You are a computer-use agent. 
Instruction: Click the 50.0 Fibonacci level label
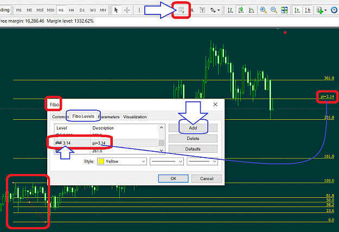[x=330, y=200]
